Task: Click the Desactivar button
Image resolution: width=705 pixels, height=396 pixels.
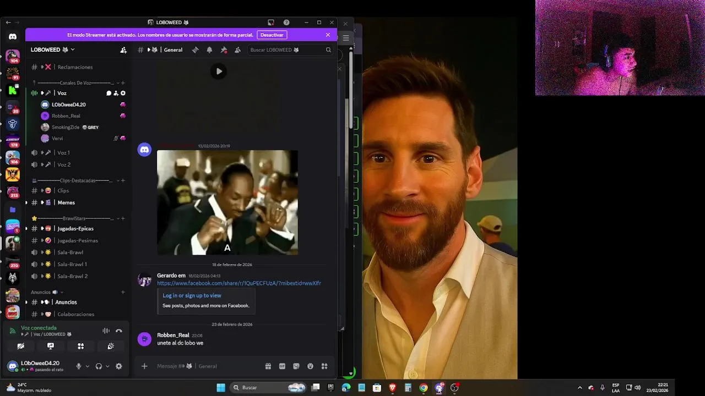Action: coord(272,35)
